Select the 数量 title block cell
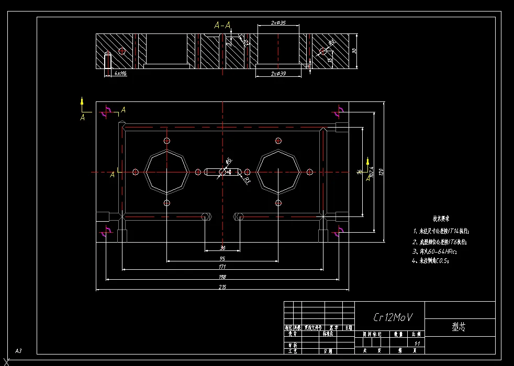 [x=398, y=334]
